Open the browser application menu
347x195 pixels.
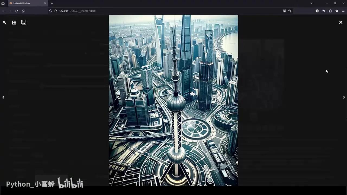coord(343,11)
